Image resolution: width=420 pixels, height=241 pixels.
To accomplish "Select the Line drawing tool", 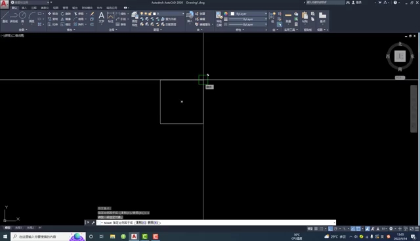I will pos(5,17).
